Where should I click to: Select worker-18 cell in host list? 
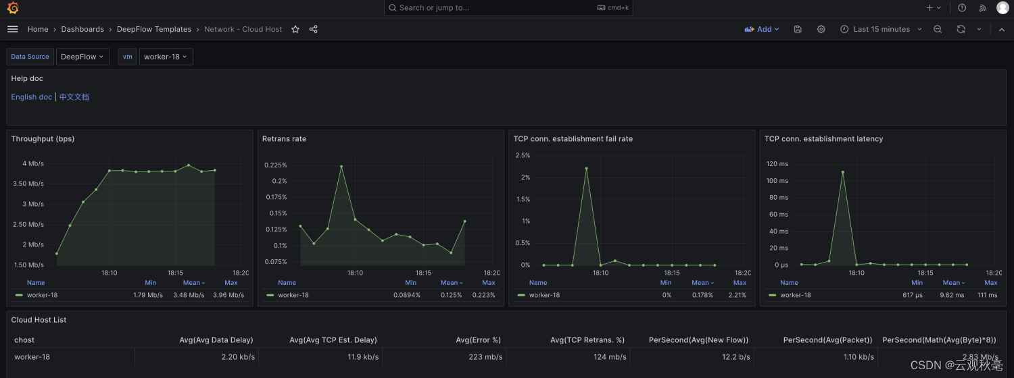pyautogui.click(x=32, y=357)
